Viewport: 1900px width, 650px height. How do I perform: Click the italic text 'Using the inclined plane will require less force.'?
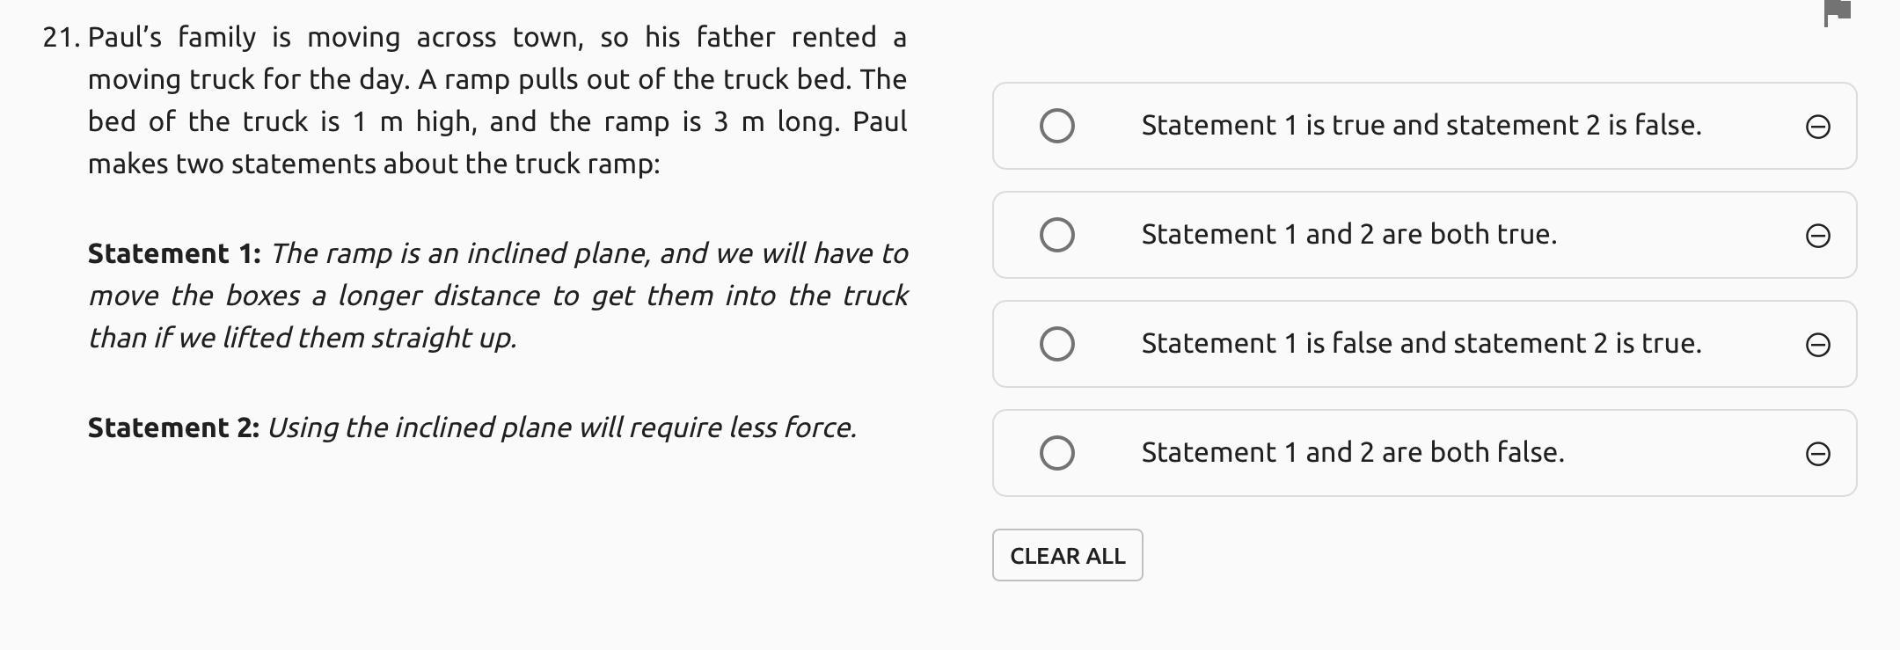click(561, 427)
